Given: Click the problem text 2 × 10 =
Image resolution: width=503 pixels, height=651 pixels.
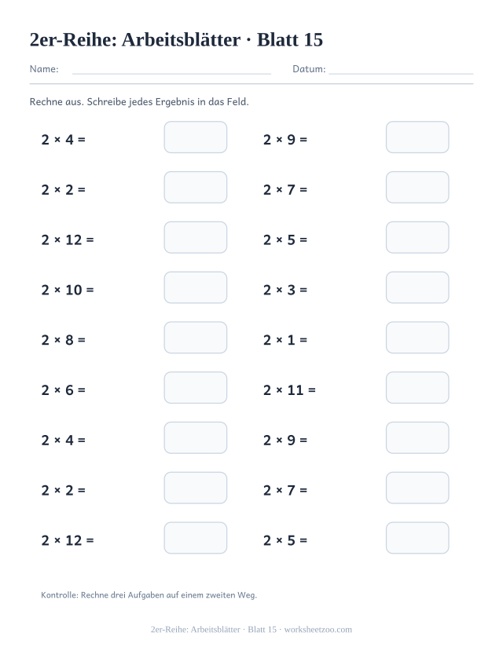Looking at the screenshot, I should pos(68,290).
